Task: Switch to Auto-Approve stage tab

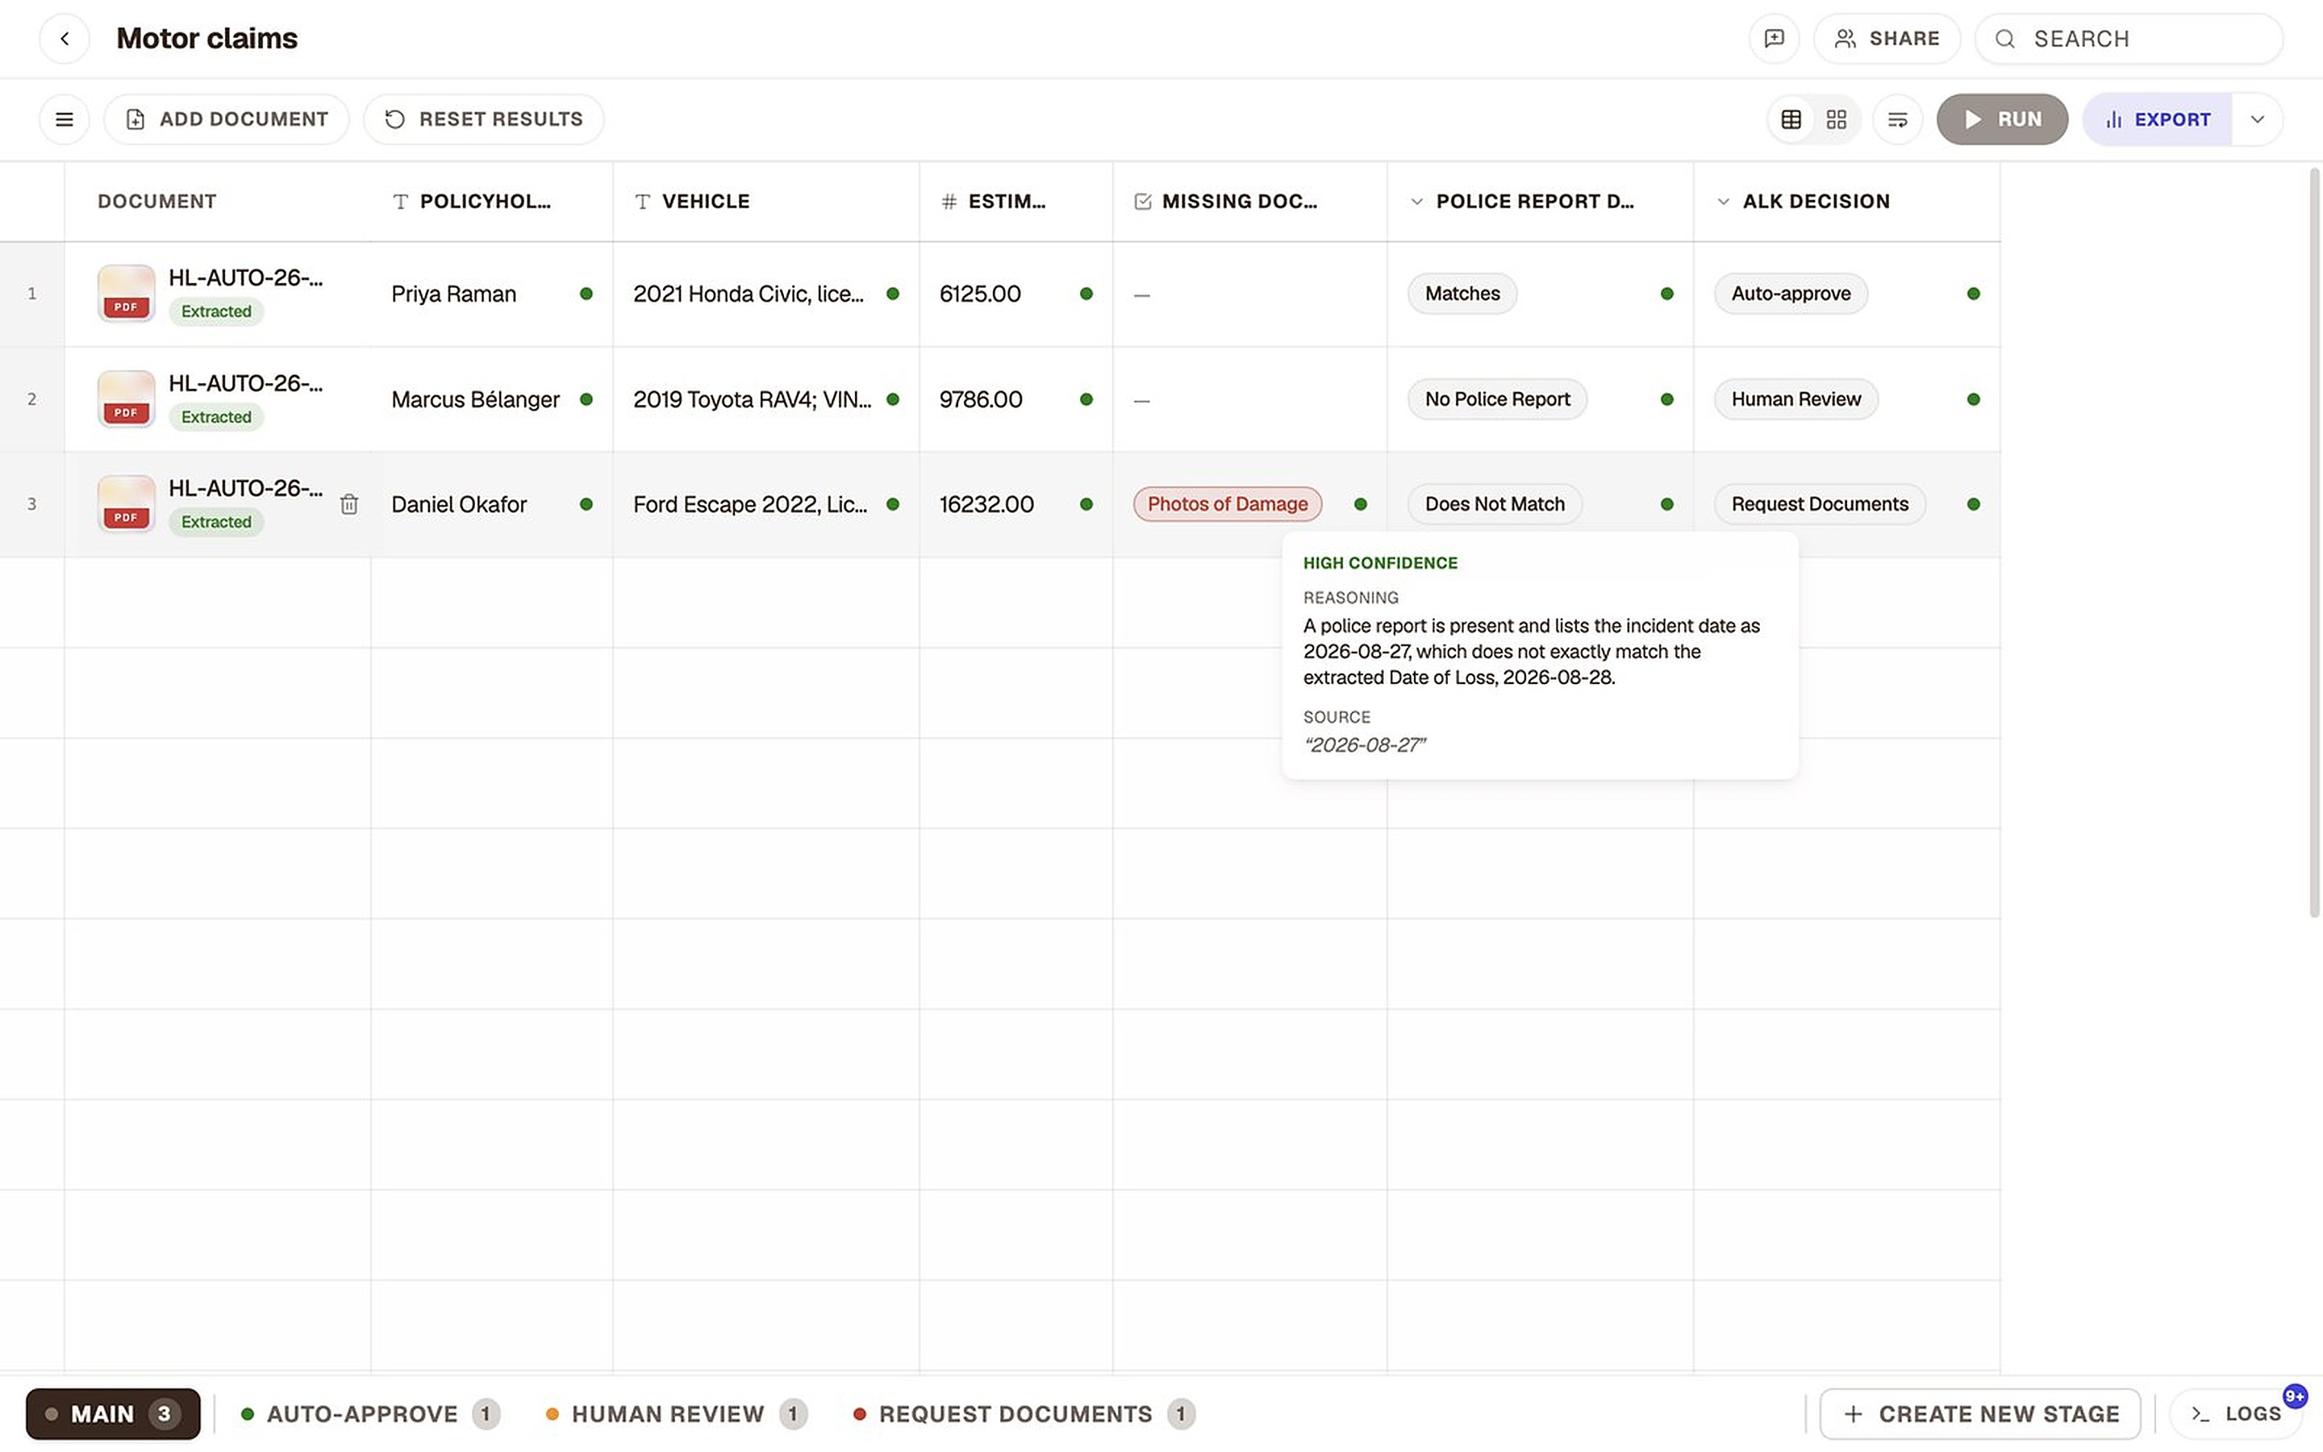Action: (369, 1413)
